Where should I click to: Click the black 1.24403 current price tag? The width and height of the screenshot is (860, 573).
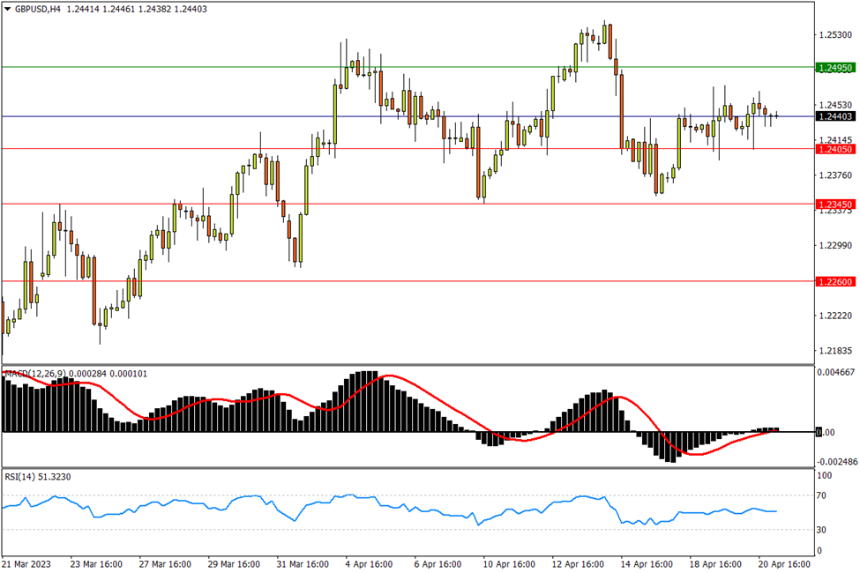pos(834,116)
